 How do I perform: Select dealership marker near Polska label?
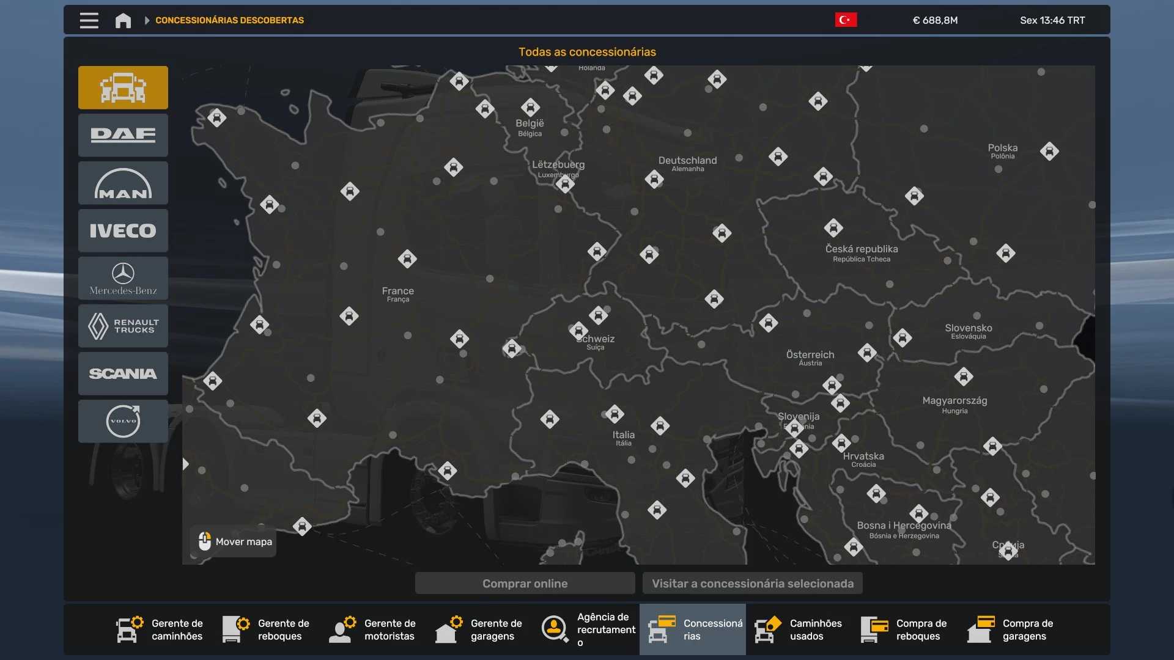tap(1049, 151)
